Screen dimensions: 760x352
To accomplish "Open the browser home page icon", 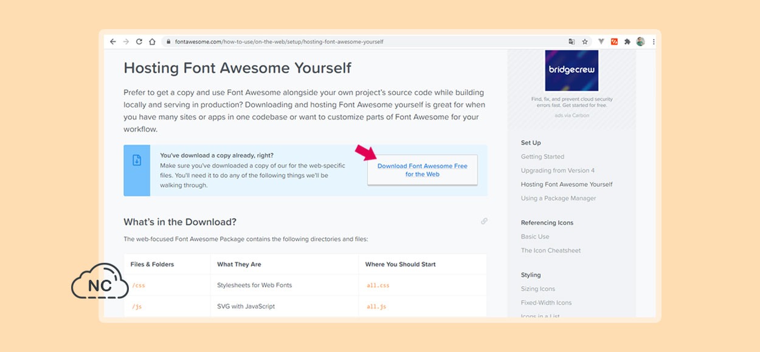I will (x=152, y=42).
